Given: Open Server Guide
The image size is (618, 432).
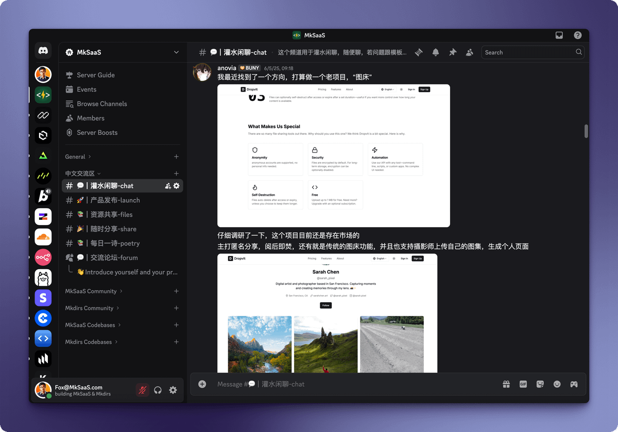Looking at the screenshot, I should (x=123, y=75).
